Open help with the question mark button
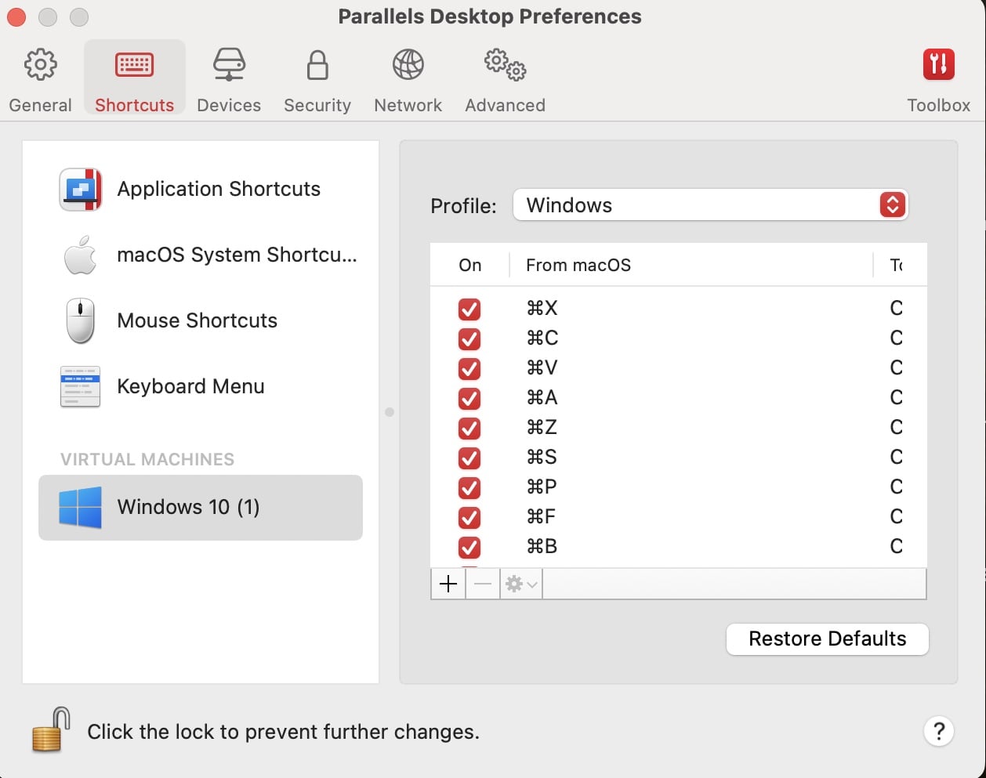The height and width of the screenshot is (778, 986). (939, 732)
